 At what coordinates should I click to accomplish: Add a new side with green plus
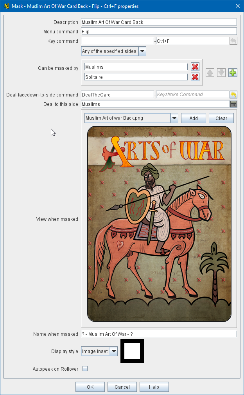coord(233,72)
